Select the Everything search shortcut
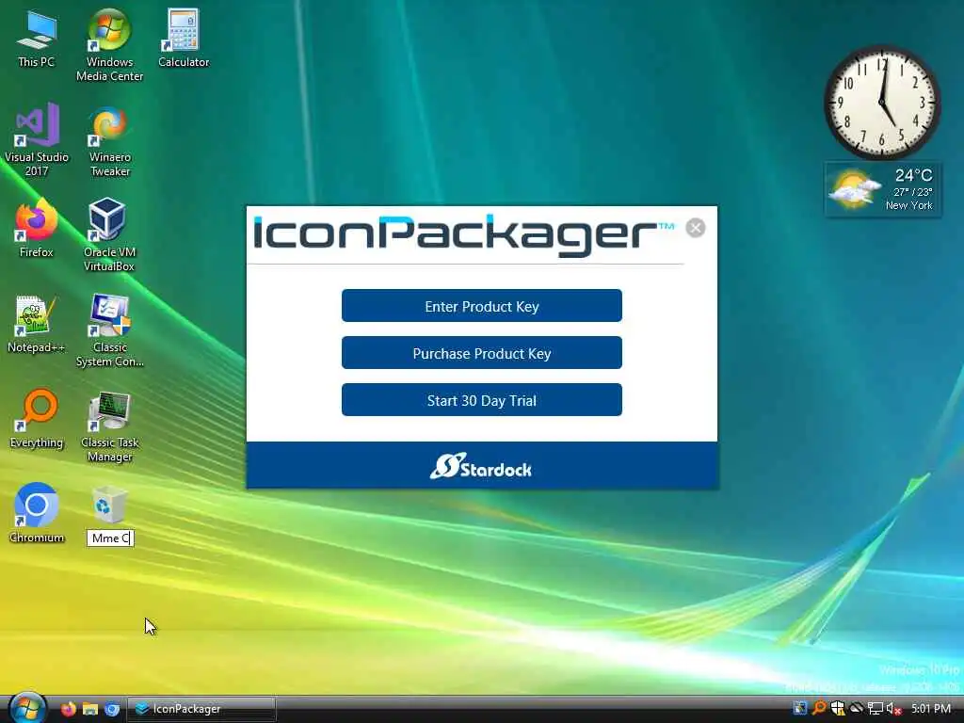 [37, 419]
